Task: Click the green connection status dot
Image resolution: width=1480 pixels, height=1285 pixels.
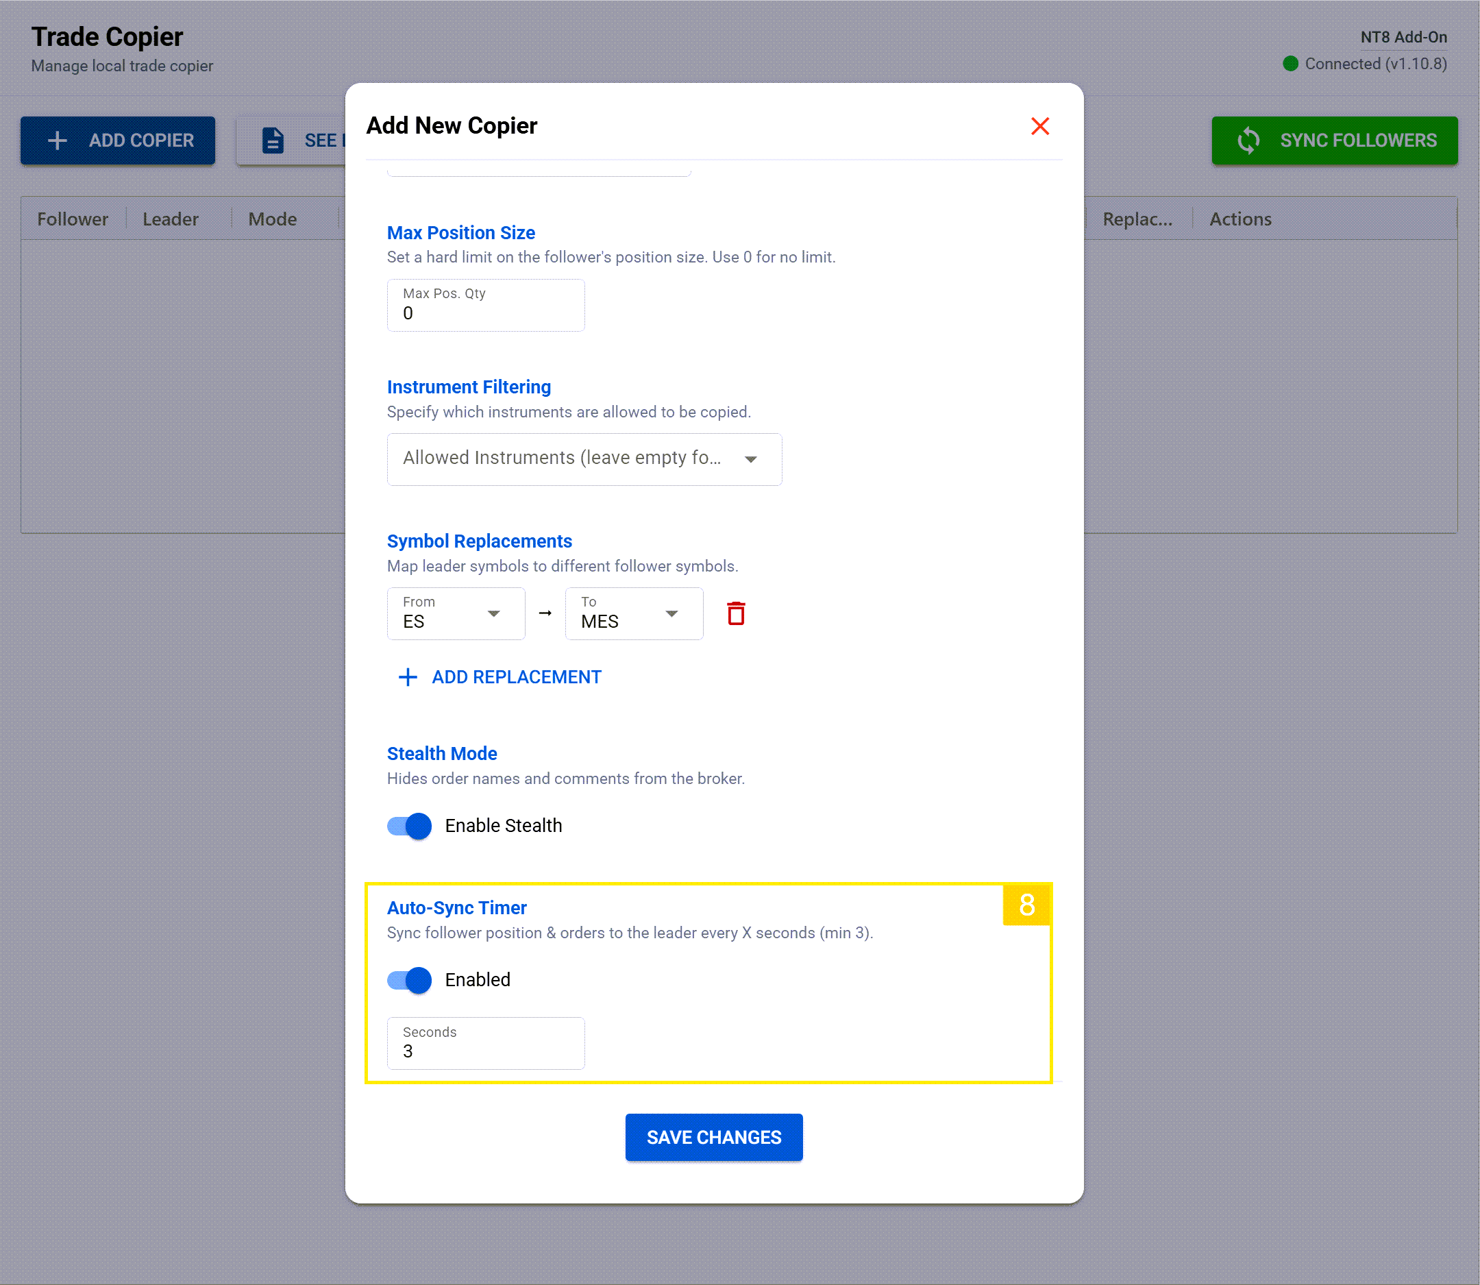Action: pyautogui.click(x=1290, y=64)
